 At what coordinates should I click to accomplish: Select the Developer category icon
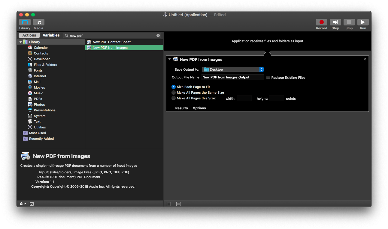point(30,59)
